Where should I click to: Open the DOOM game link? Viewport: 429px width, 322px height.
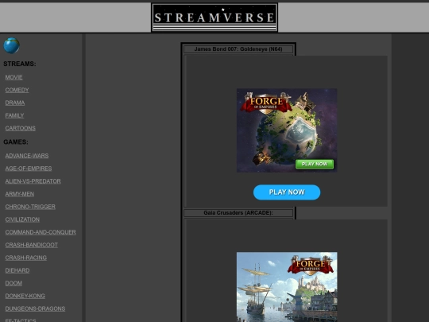[14, 283]
